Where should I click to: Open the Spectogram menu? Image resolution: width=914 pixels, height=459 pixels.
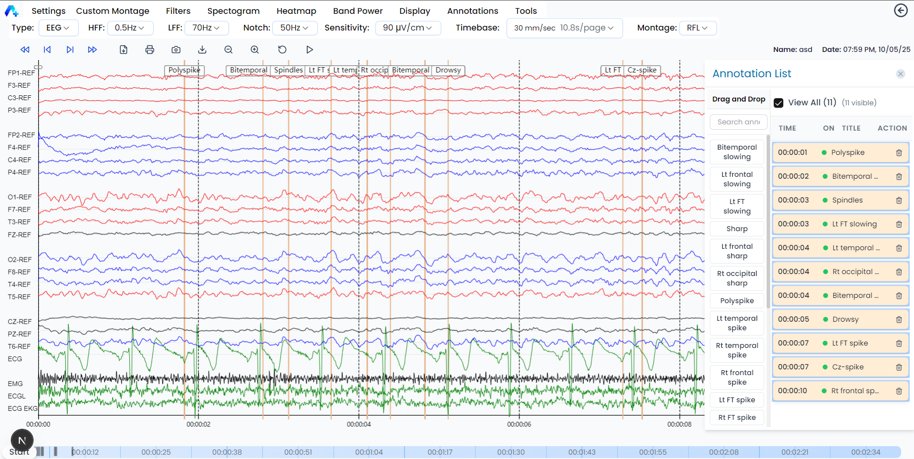234,11
